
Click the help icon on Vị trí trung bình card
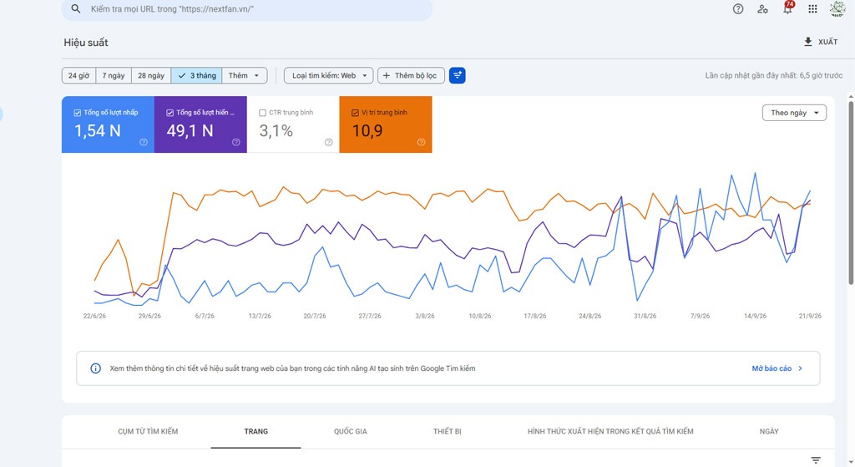[421, 142]
